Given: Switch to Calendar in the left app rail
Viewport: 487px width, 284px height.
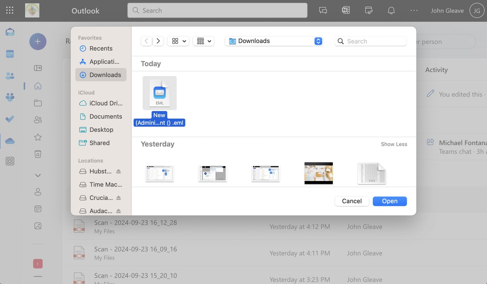Looking at the screenshot, I should (10, 54).
